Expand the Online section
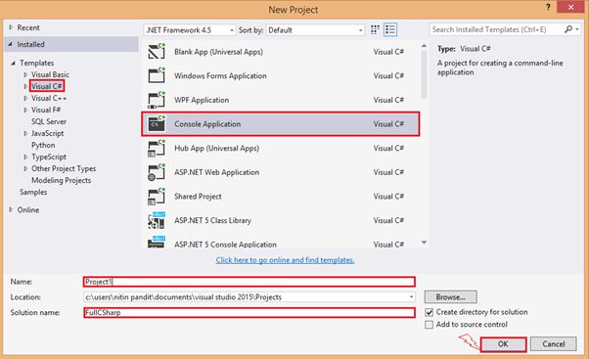The width and height of the screenshot is (589, 359). pyautogui.click(x=11, y=209)
